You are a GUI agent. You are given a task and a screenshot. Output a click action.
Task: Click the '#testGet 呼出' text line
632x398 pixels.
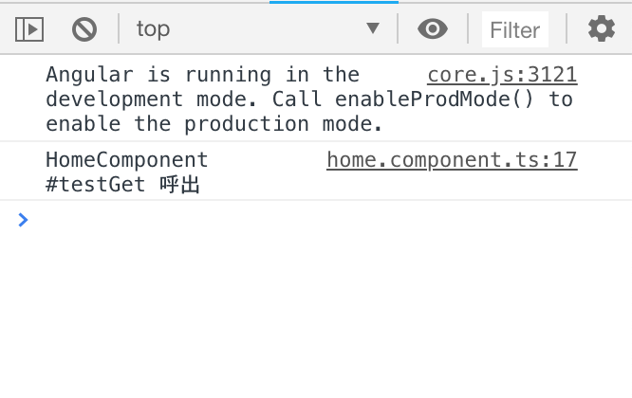coord(122,185)
